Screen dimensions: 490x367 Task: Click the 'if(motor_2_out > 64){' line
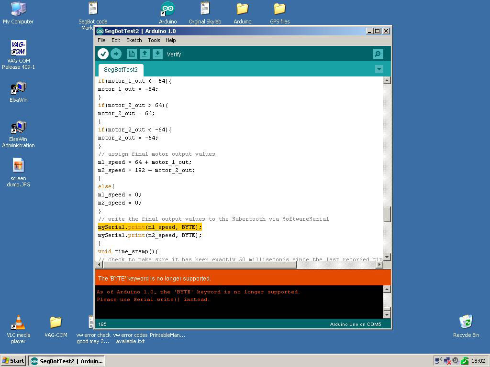tap(133, 105)
